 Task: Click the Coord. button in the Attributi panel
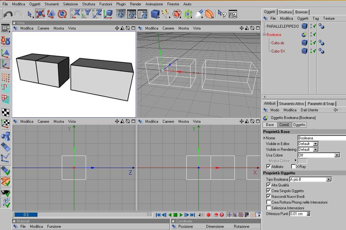[284, 125]
